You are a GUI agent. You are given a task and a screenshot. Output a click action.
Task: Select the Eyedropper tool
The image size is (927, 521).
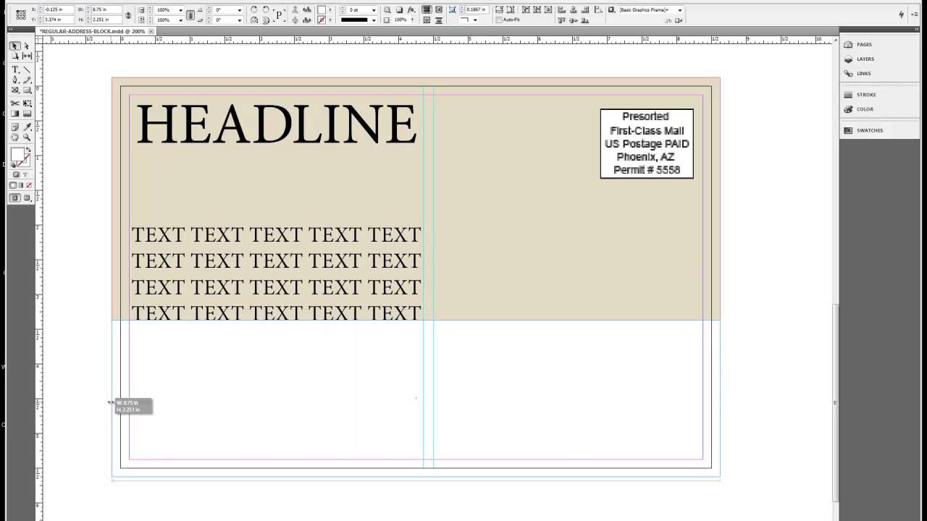point(27,127)
